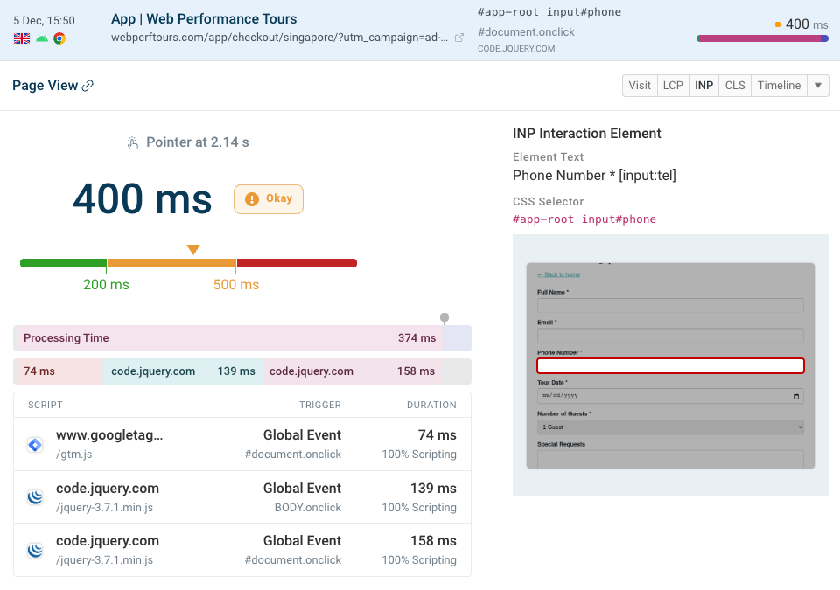
Task: Click the first jQuery script icon
Action: point(35,497)
